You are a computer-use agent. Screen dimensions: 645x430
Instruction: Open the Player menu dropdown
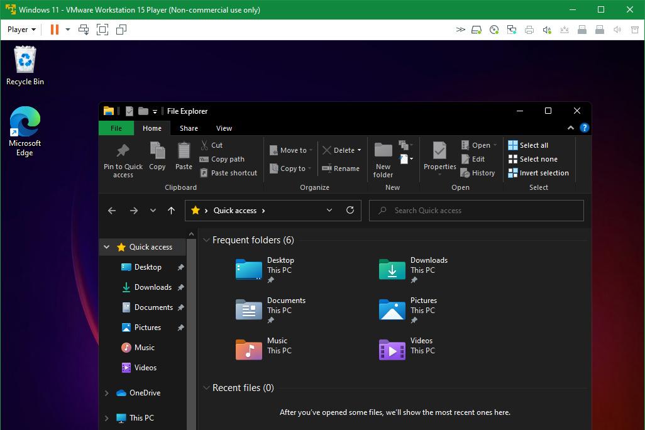click(x=21, y=30)
